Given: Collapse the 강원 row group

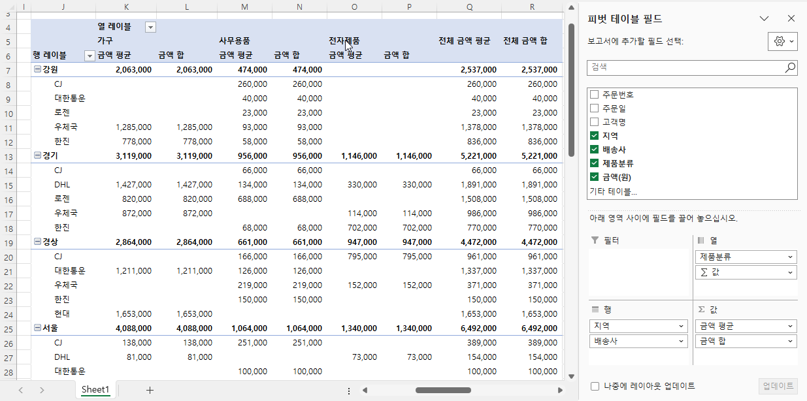Looking at the screenshot, I should coord(37,70).
